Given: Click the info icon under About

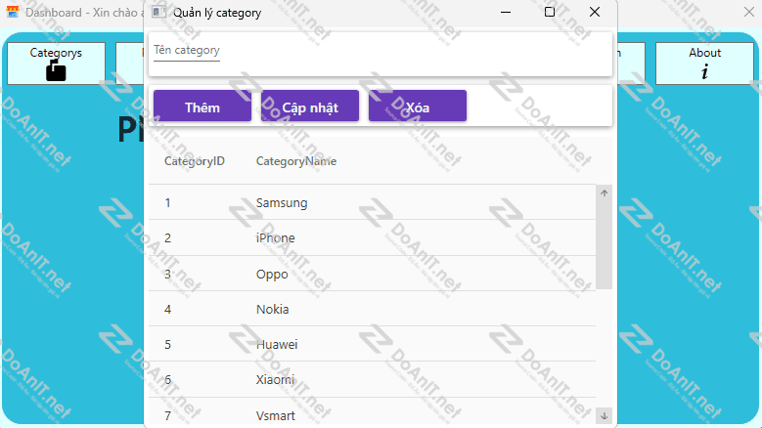Looking at the screenshot, I should tap(704, 71).
